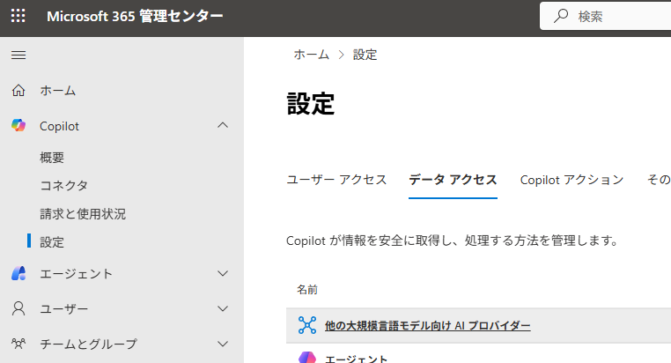Switch to the ユーザー アクセス tab

(x=336, y=180)
